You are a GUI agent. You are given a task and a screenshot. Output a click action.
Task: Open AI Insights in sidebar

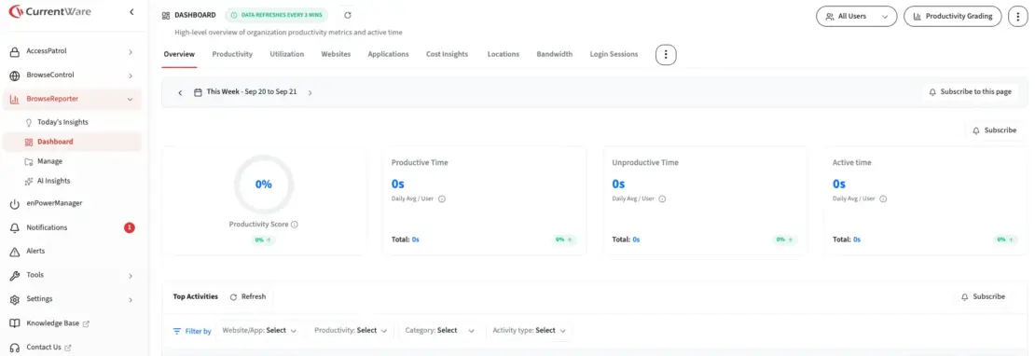[x=53, y=181]
